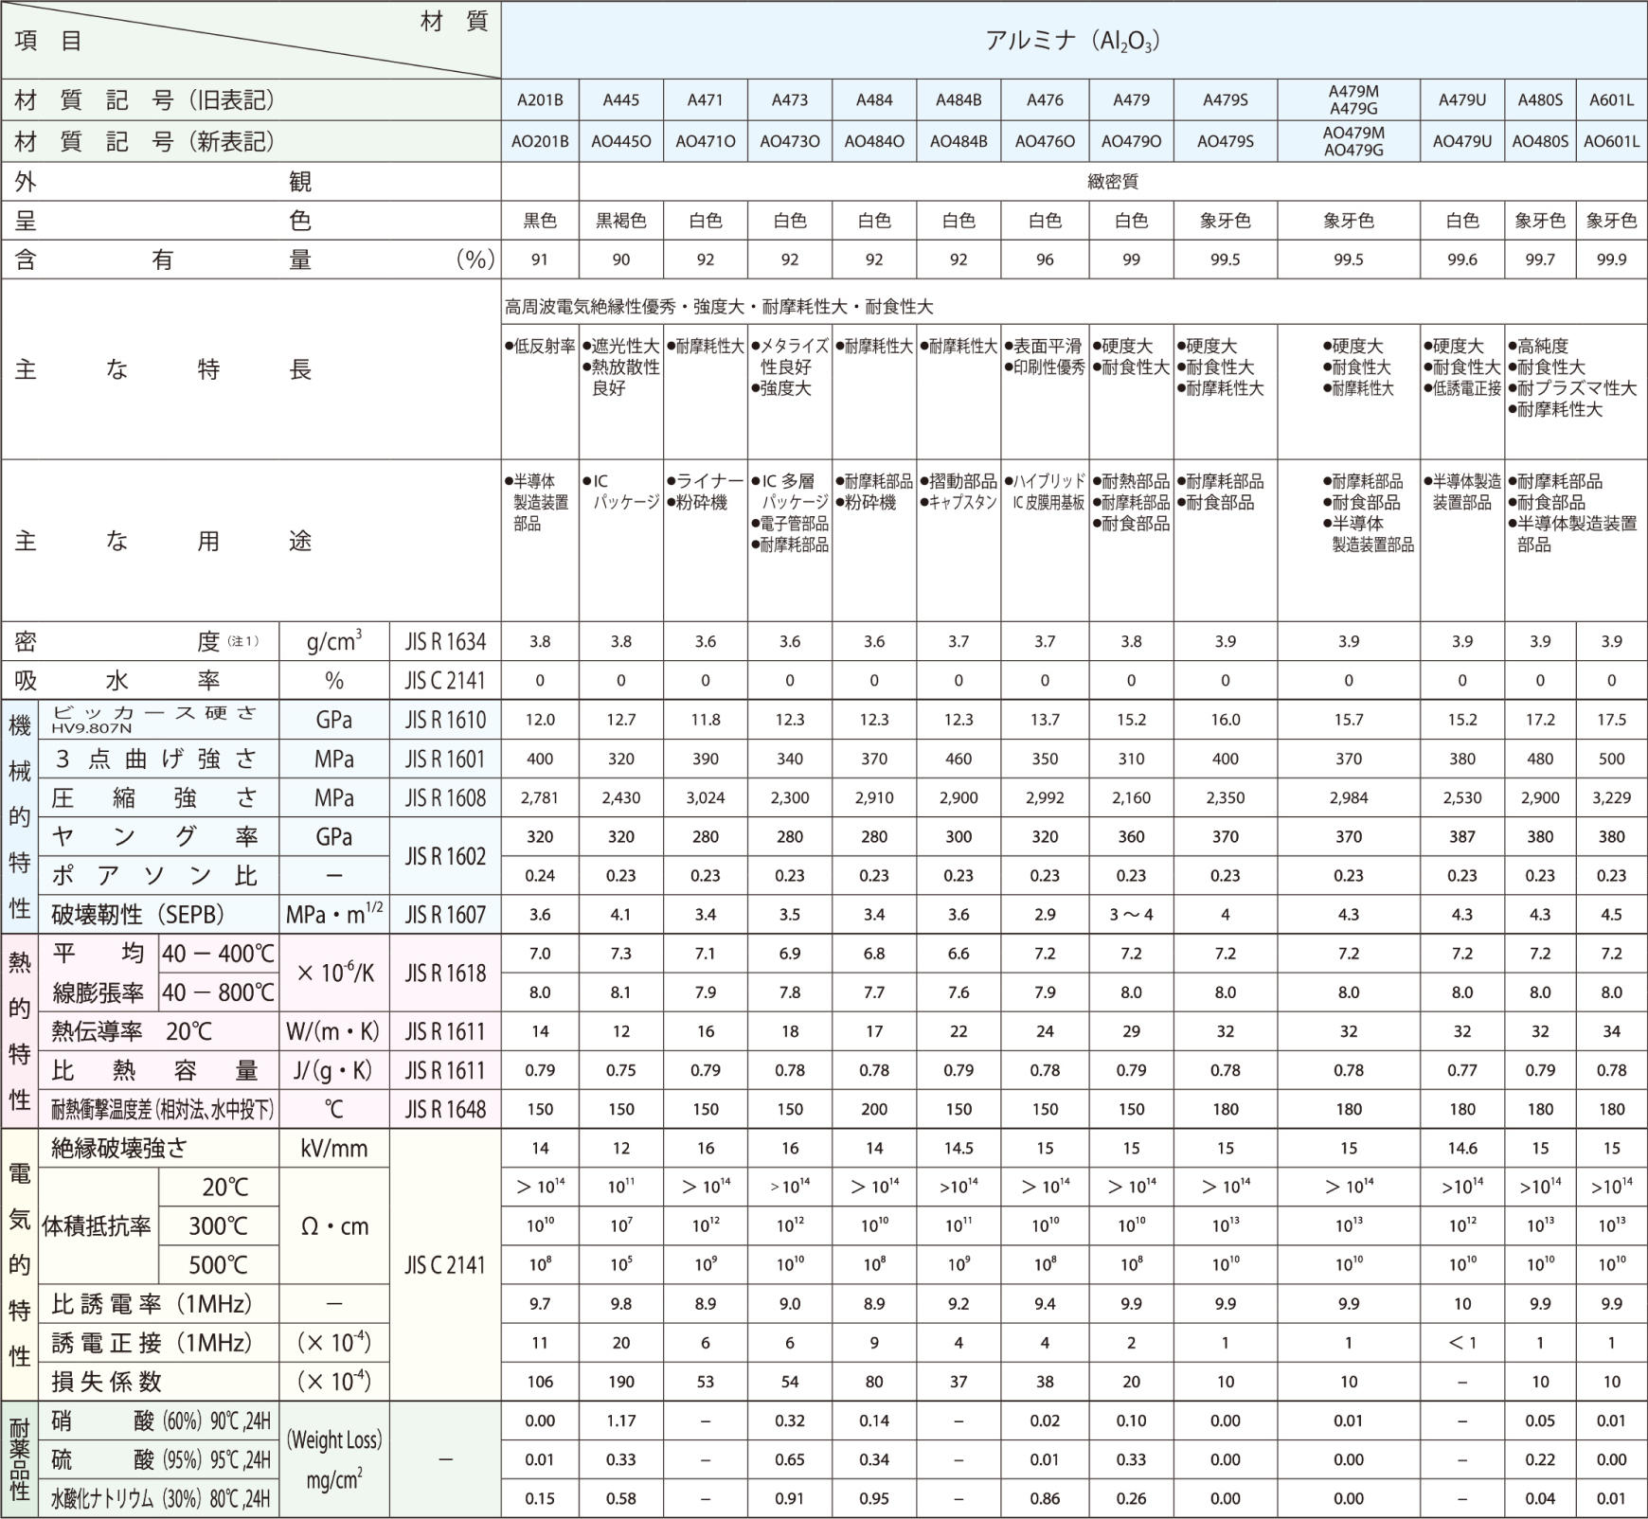
Task: Select sulfuric acid weight loss 0.65
Action: 790,1459
